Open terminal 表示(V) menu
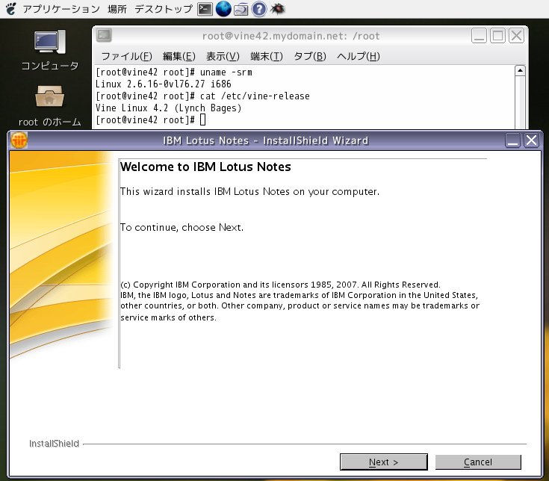549x481 pixels. coord(223,56)
